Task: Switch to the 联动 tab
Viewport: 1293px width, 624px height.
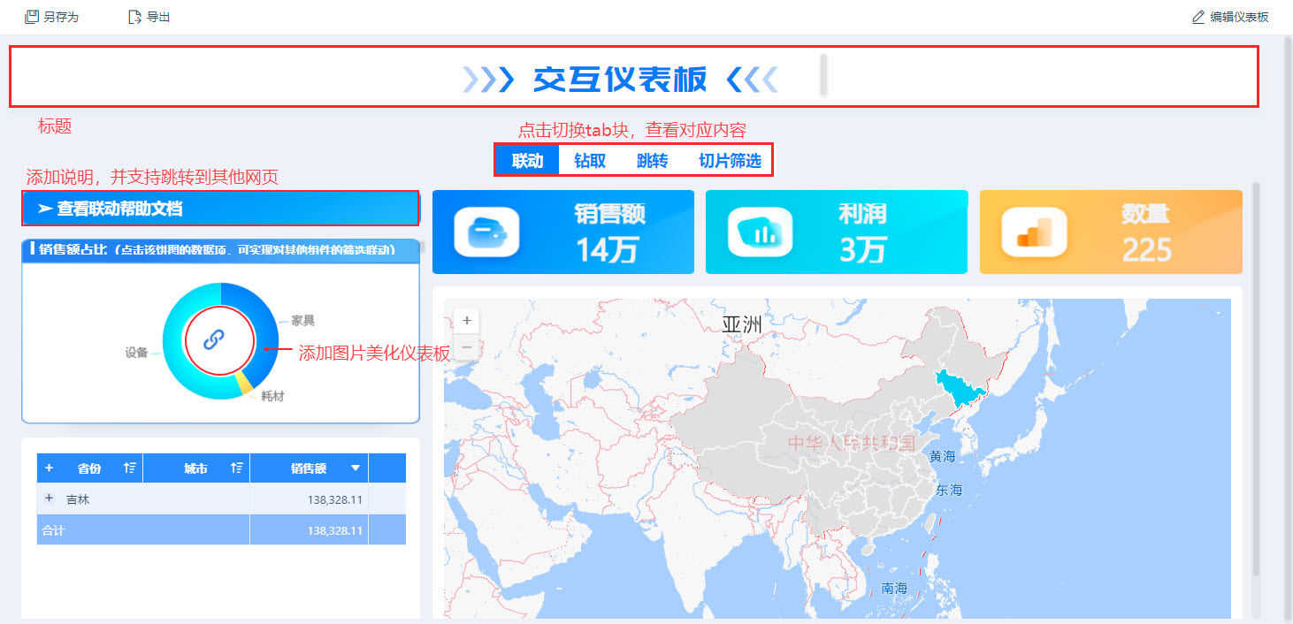Action: tap(528, 161)
